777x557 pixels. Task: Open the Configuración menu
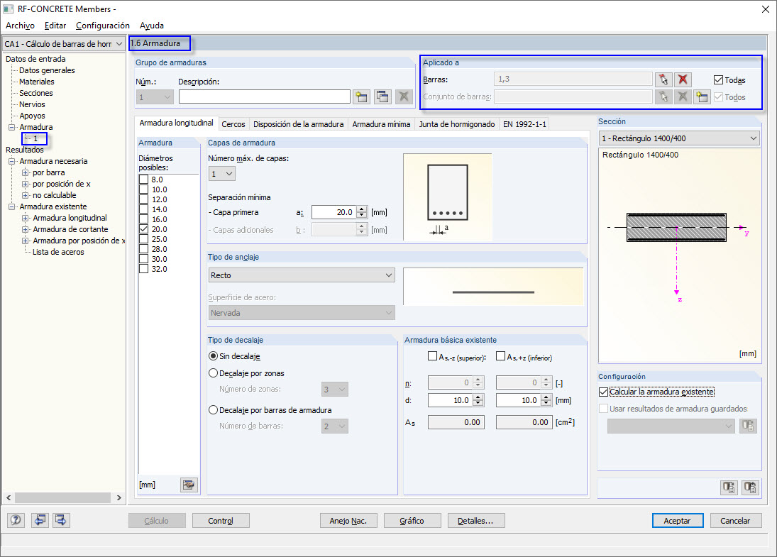coord(103,26)
